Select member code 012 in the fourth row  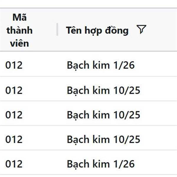click(x=14, y=140)
